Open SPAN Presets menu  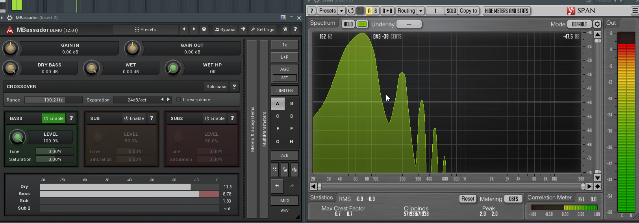(327, 11)
